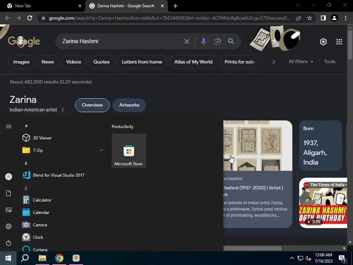Screen dimensions: 353x265
Task: Open the search Tools button
Action: (330, 61)
